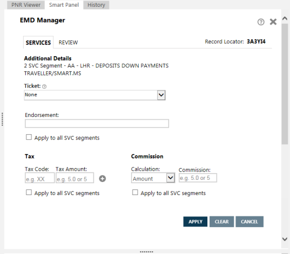Open EMD Manager help icon
290x254 pixels.
[x=261, y=22]
